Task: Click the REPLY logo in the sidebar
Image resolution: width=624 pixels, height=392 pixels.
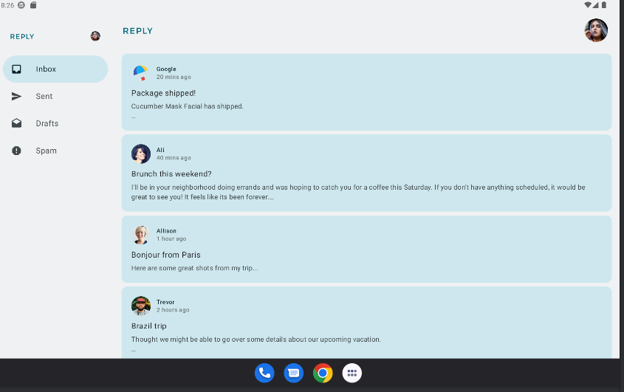Action: (x=22, y=37)
